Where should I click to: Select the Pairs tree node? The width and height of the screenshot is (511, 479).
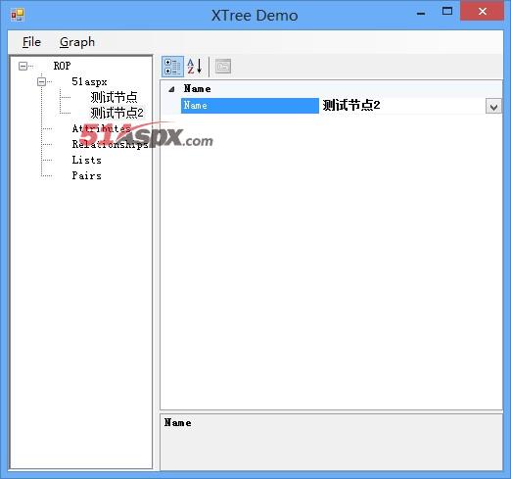click(x=86, y=175)
